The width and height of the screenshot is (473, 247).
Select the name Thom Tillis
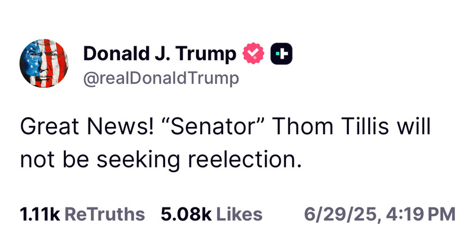pos(331,126)
